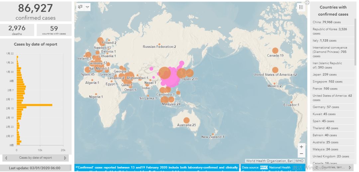Screen dimensions: 359x172
Task: Click the Japan:239 map label
Action: click(189, 79)
